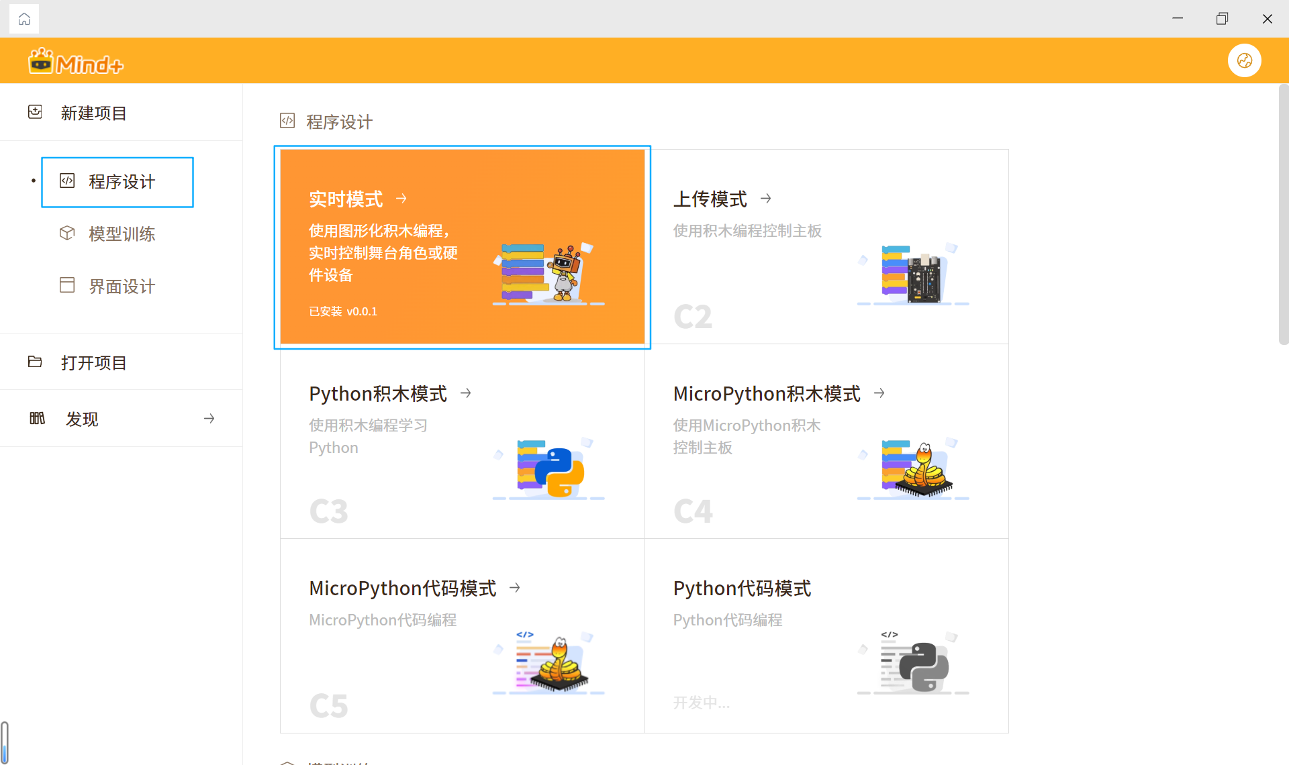
Task: Click arrow next to Python积木模式 title
Action: [466, 393]
